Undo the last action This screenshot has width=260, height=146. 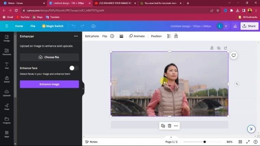[x=74, y=26]
